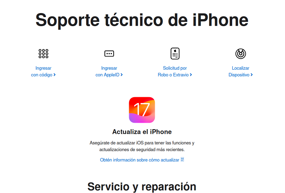
Task: Open the Localizar Dispositivo link
Action: click(x=241, y=71)
